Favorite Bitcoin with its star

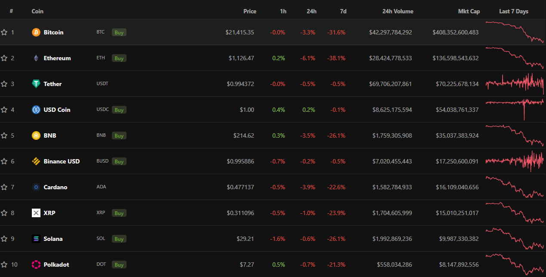4,32
